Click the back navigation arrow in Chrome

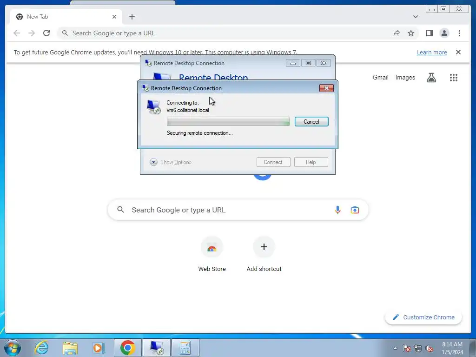pyautogui.click(x=17, y=33)
